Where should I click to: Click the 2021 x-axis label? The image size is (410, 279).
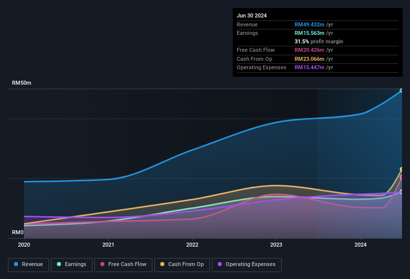[x=108, y=245]
